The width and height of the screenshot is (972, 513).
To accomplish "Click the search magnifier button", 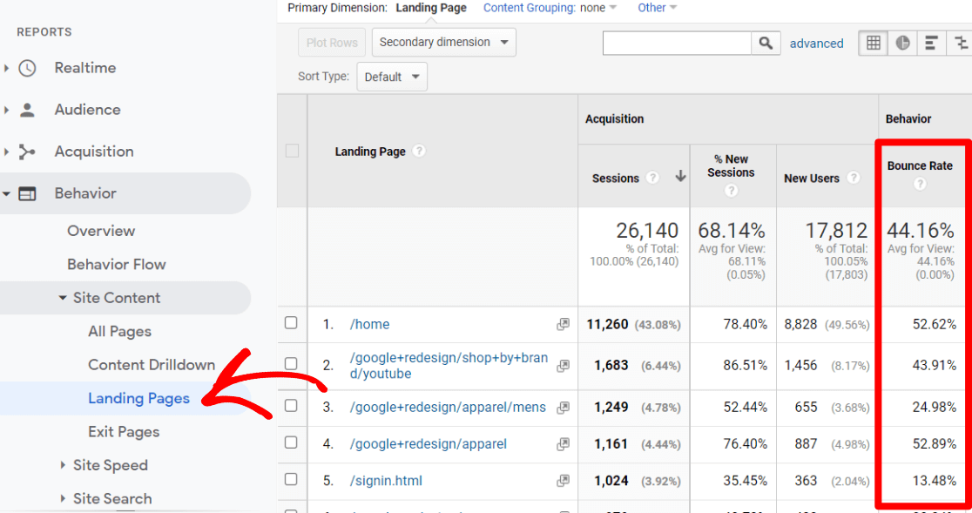I will (x=766, y=44).
